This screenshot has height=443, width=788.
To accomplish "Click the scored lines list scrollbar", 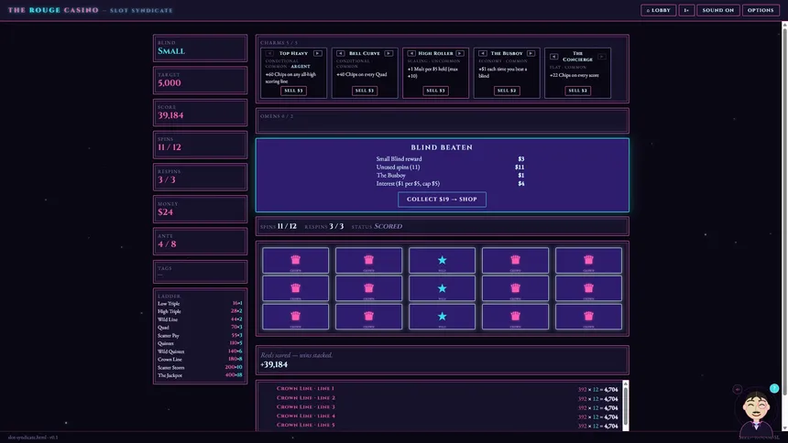I will pyautogui.click(x=626, y=405).
